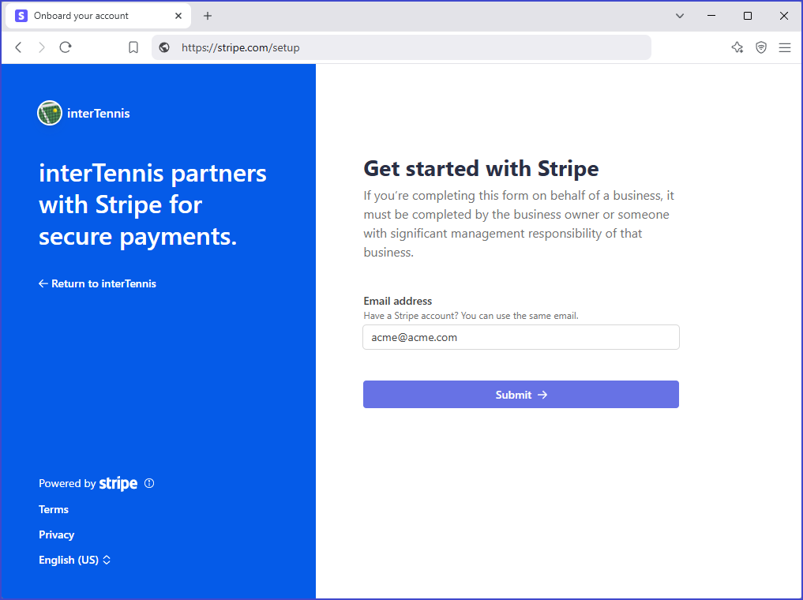Open the Terms page

coord(53,509)
